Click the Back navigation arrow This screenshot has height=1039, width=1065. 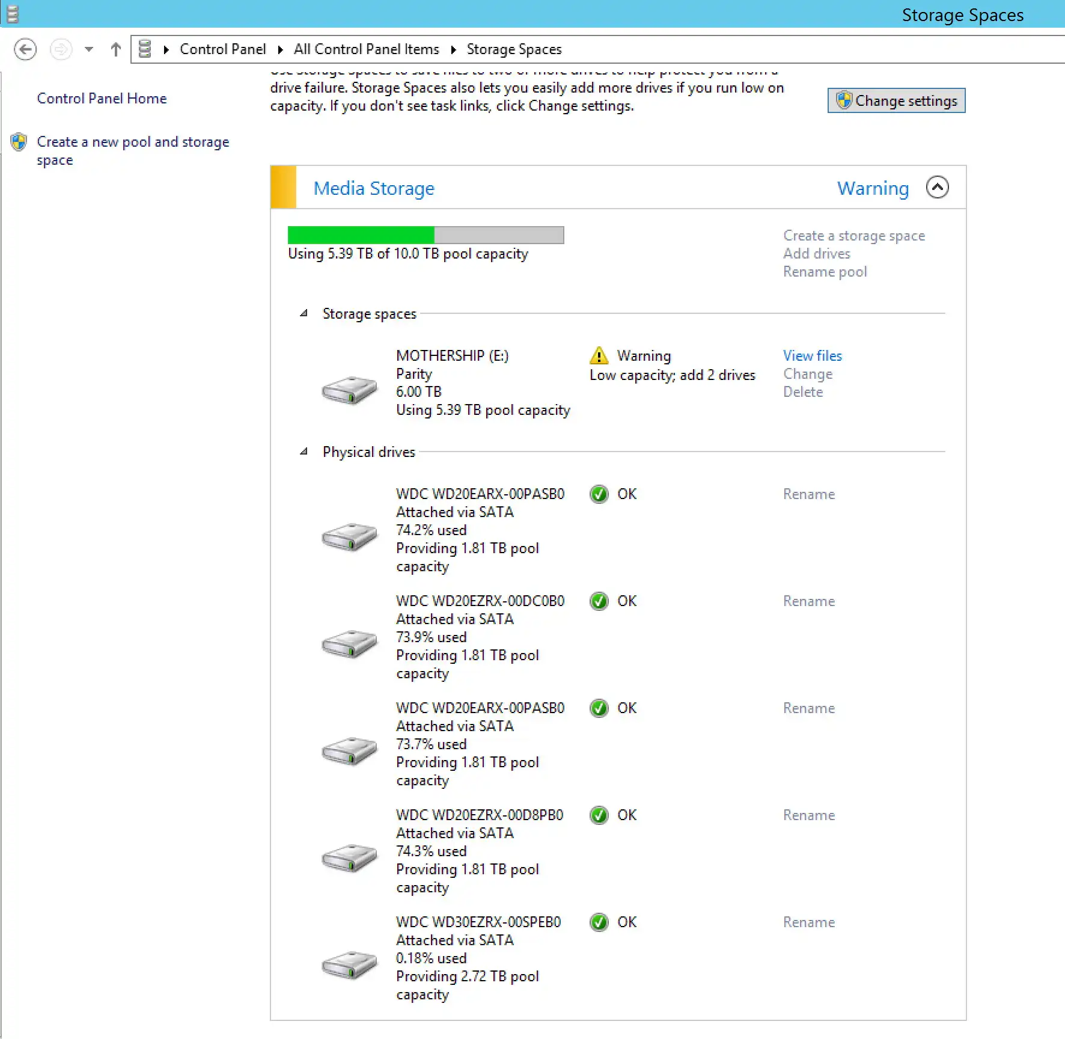coord(25,49)
